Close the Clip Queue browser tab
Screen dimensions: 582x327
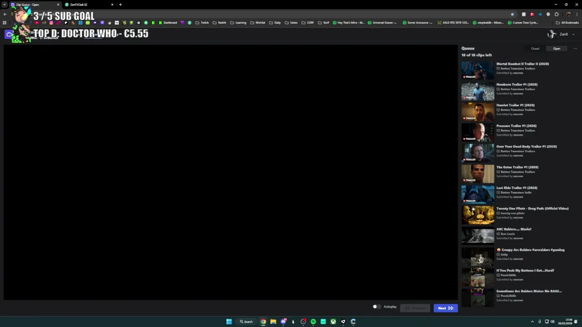pos(58,5)
